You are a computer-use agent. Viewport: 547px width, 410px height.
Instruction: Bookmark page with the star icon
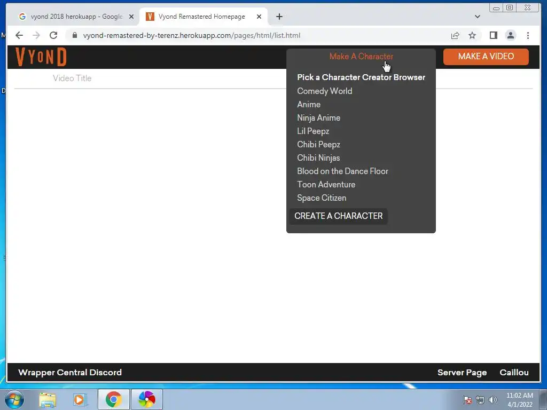(x=472, y=35)
